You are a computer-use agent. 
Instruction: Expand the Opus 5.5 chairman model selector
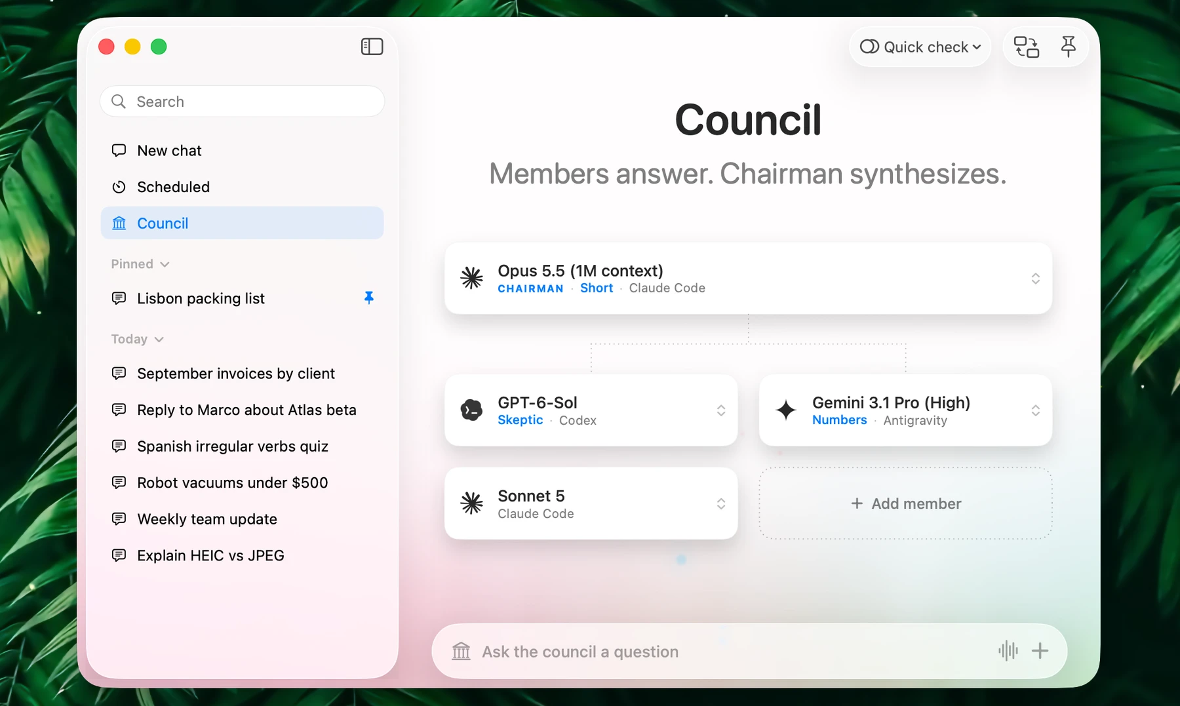click(1035, 279)
